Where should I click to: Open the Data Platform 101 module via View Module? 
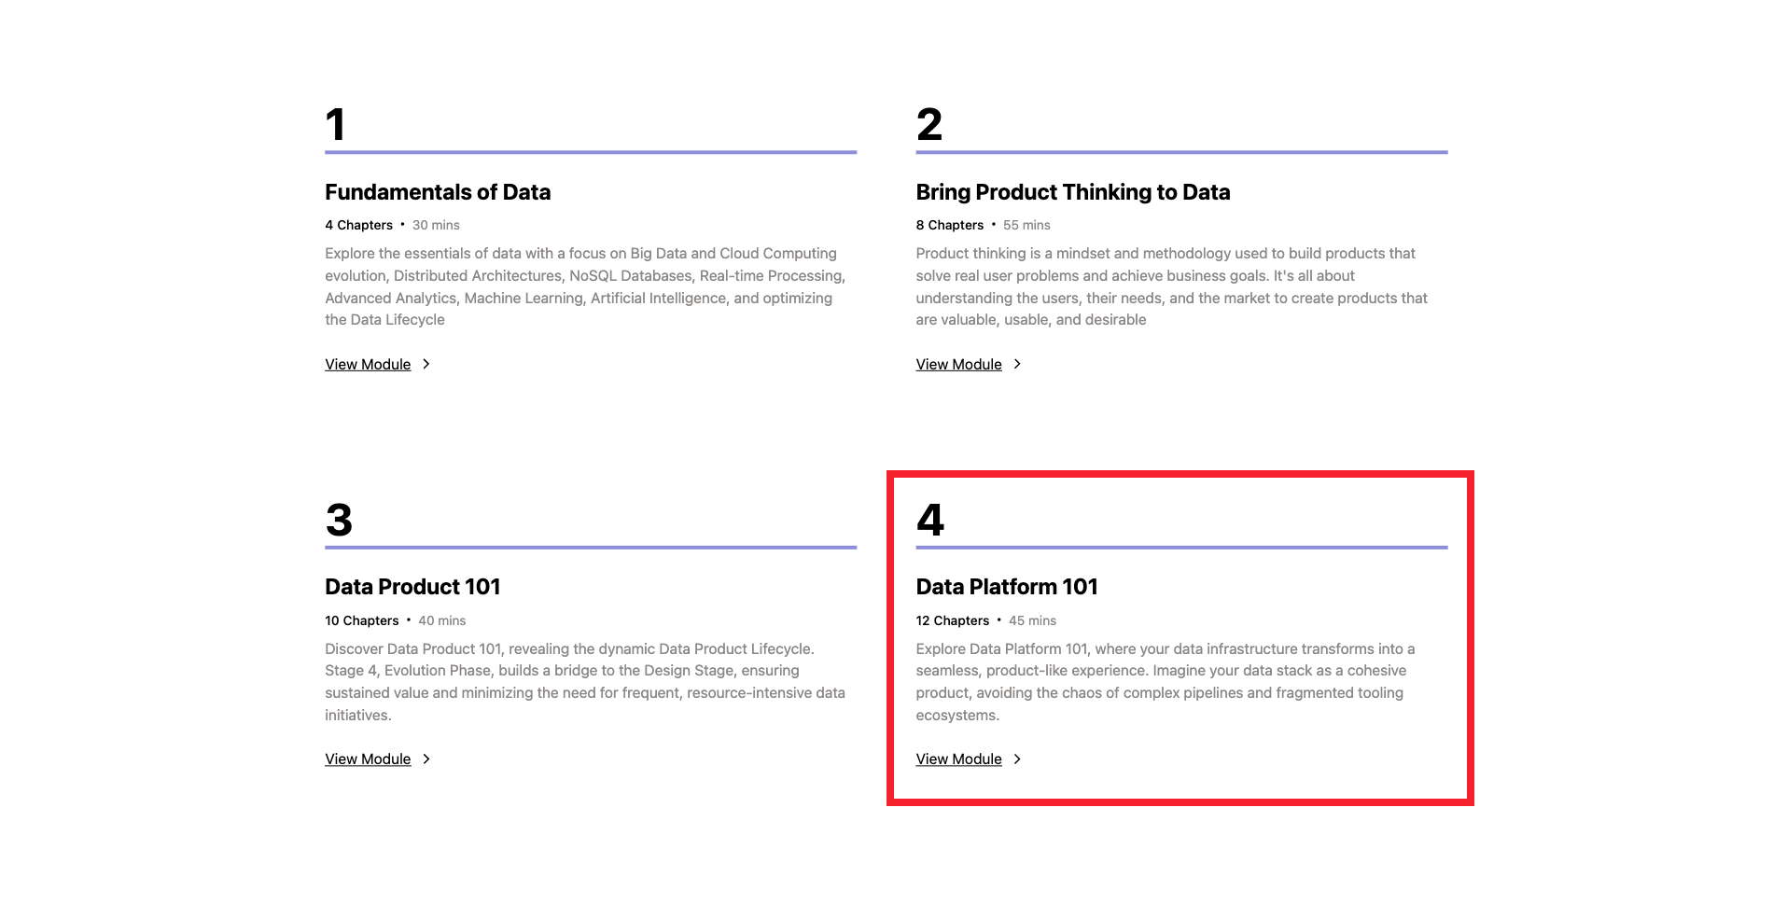point(959,759)
